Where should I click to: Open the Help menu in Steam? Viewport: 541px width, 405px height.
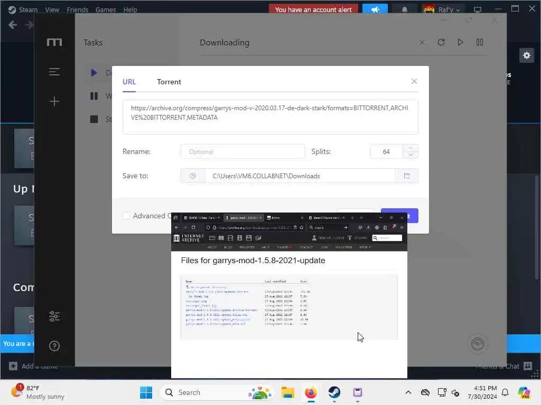[130, 9]
